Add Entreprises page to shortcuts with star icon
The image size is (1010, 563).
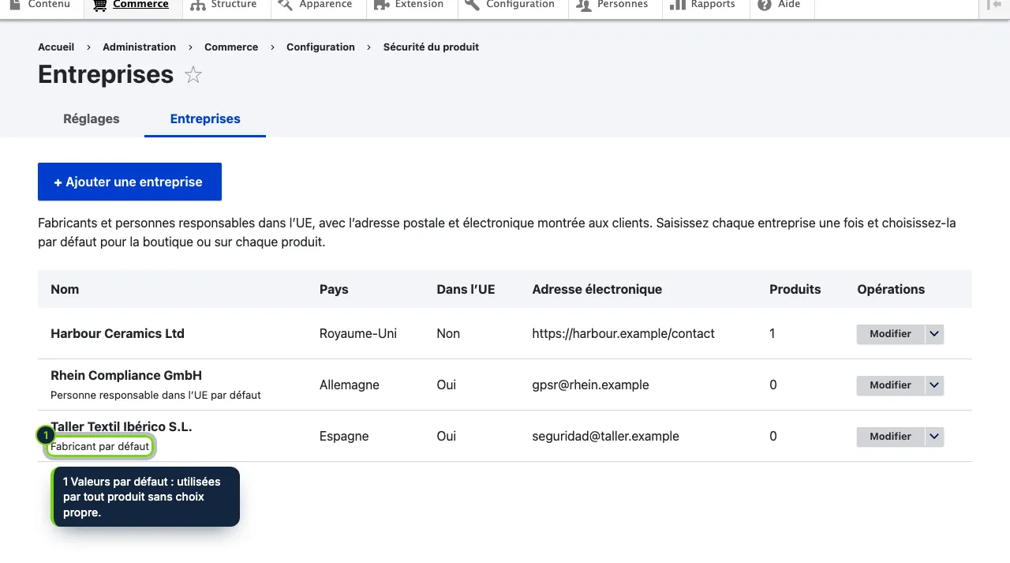[x=193, y=75]
